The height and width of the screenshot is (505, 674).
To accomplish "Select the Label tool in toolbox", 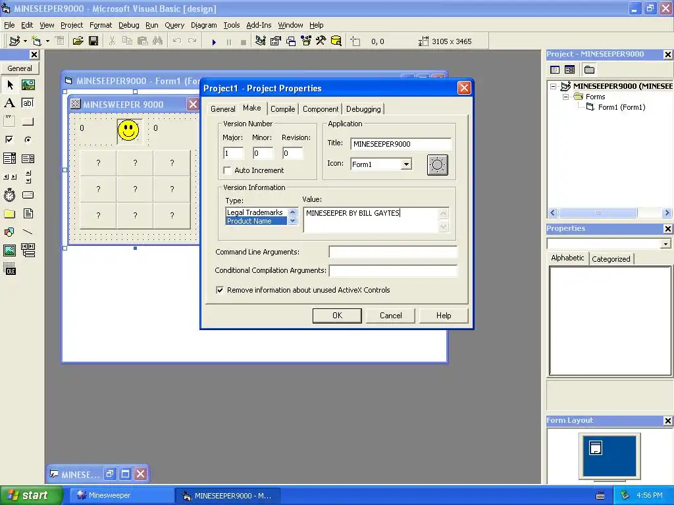I will pos(9,103).
